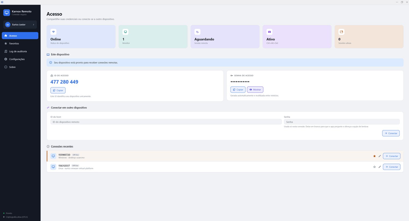Click the info icon in the ready banner
This screenshot has height=221, width=409.
50,63
